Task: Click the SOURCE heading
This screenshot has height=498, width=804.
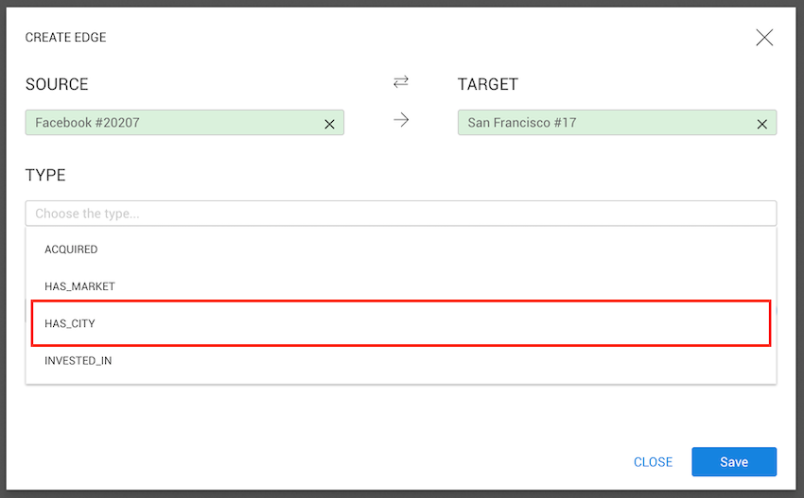Action: [x=57, y=84]
